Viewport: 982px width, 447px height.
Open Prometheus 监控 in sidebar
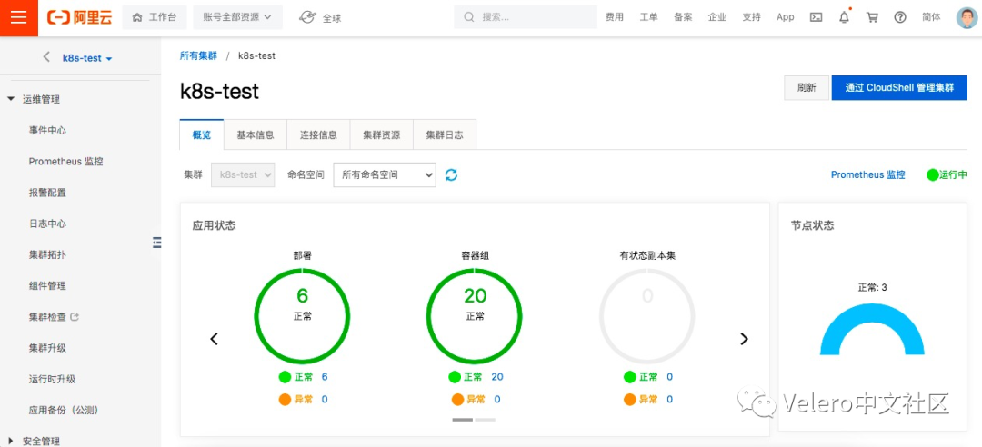pyautogui.click(x=65, y=162)
